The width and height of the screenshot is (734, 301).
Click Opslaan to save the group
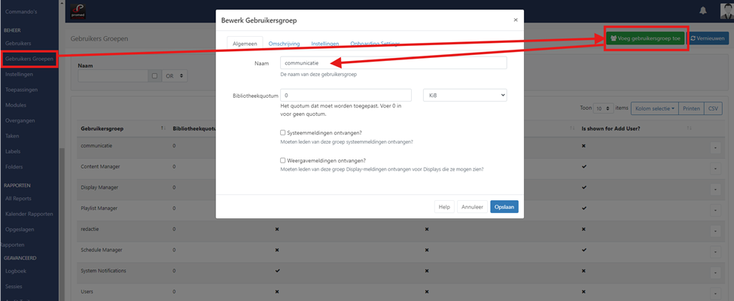pyautogui.click(x=504, y=206)
